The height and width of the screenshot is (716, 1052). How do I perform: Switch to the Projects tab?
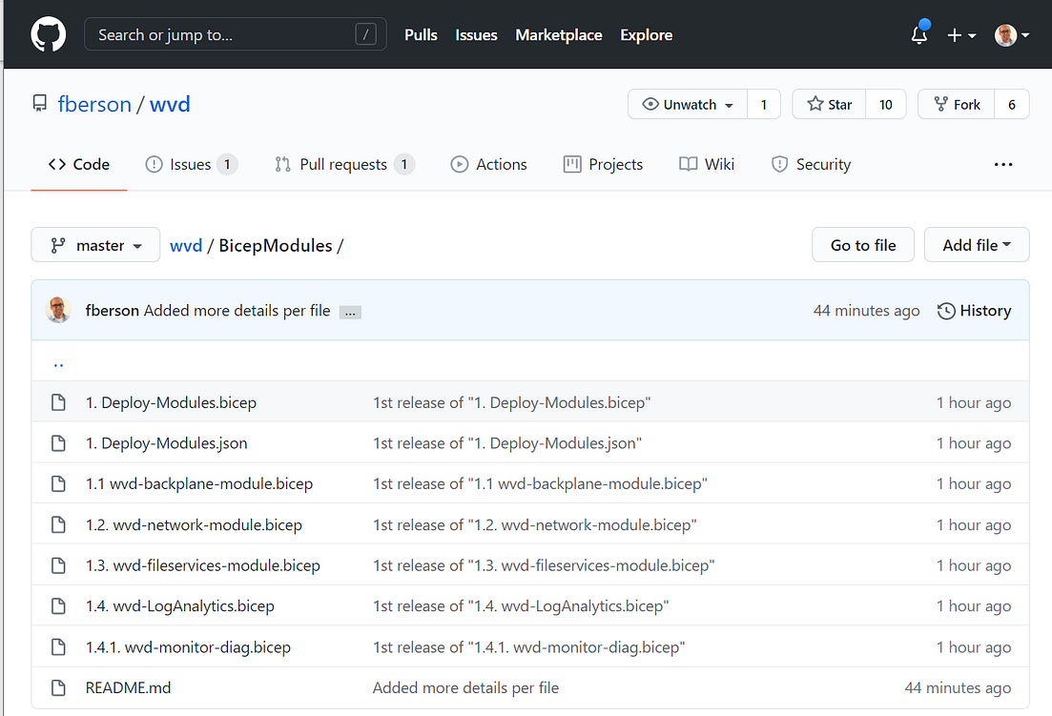coord(603,164)
